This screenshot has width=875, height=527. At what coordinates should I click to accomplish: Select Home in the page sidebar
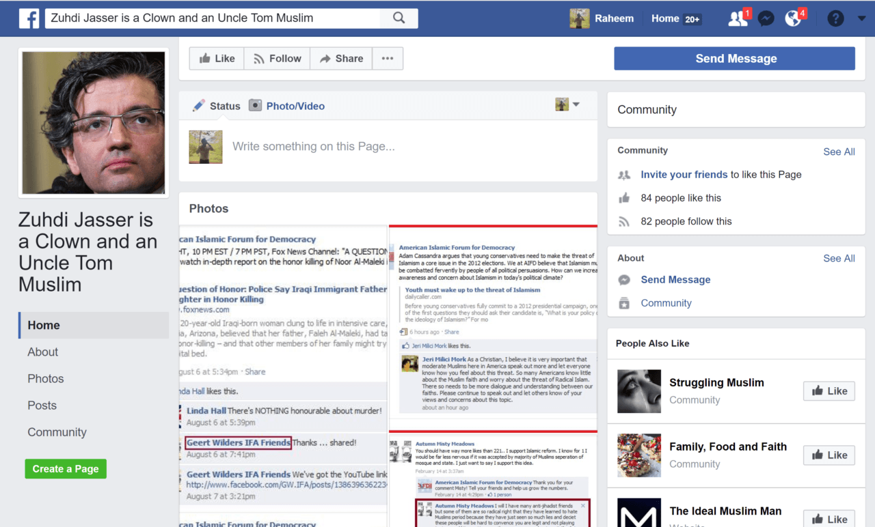94,326
